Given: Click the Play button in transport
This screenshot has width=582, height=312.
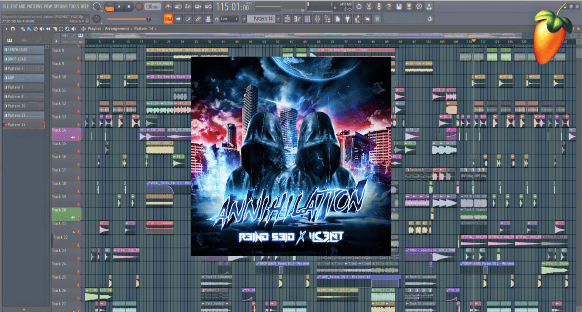Looking at the screenshot, I should (119, 7).
